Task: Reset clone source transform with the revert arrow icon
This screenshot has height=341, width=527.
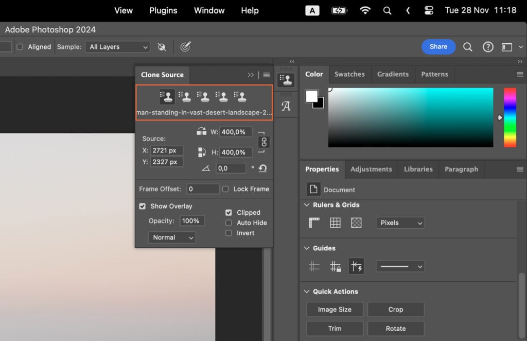Action: [261, 168]
